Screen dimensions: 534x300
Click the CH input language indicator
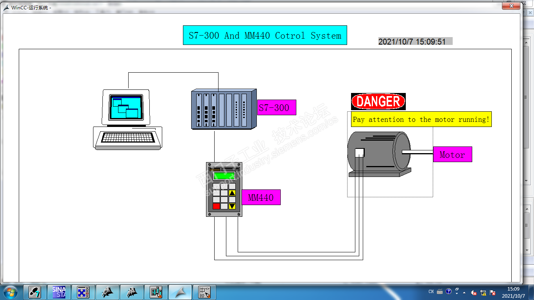tap(431, 292)
